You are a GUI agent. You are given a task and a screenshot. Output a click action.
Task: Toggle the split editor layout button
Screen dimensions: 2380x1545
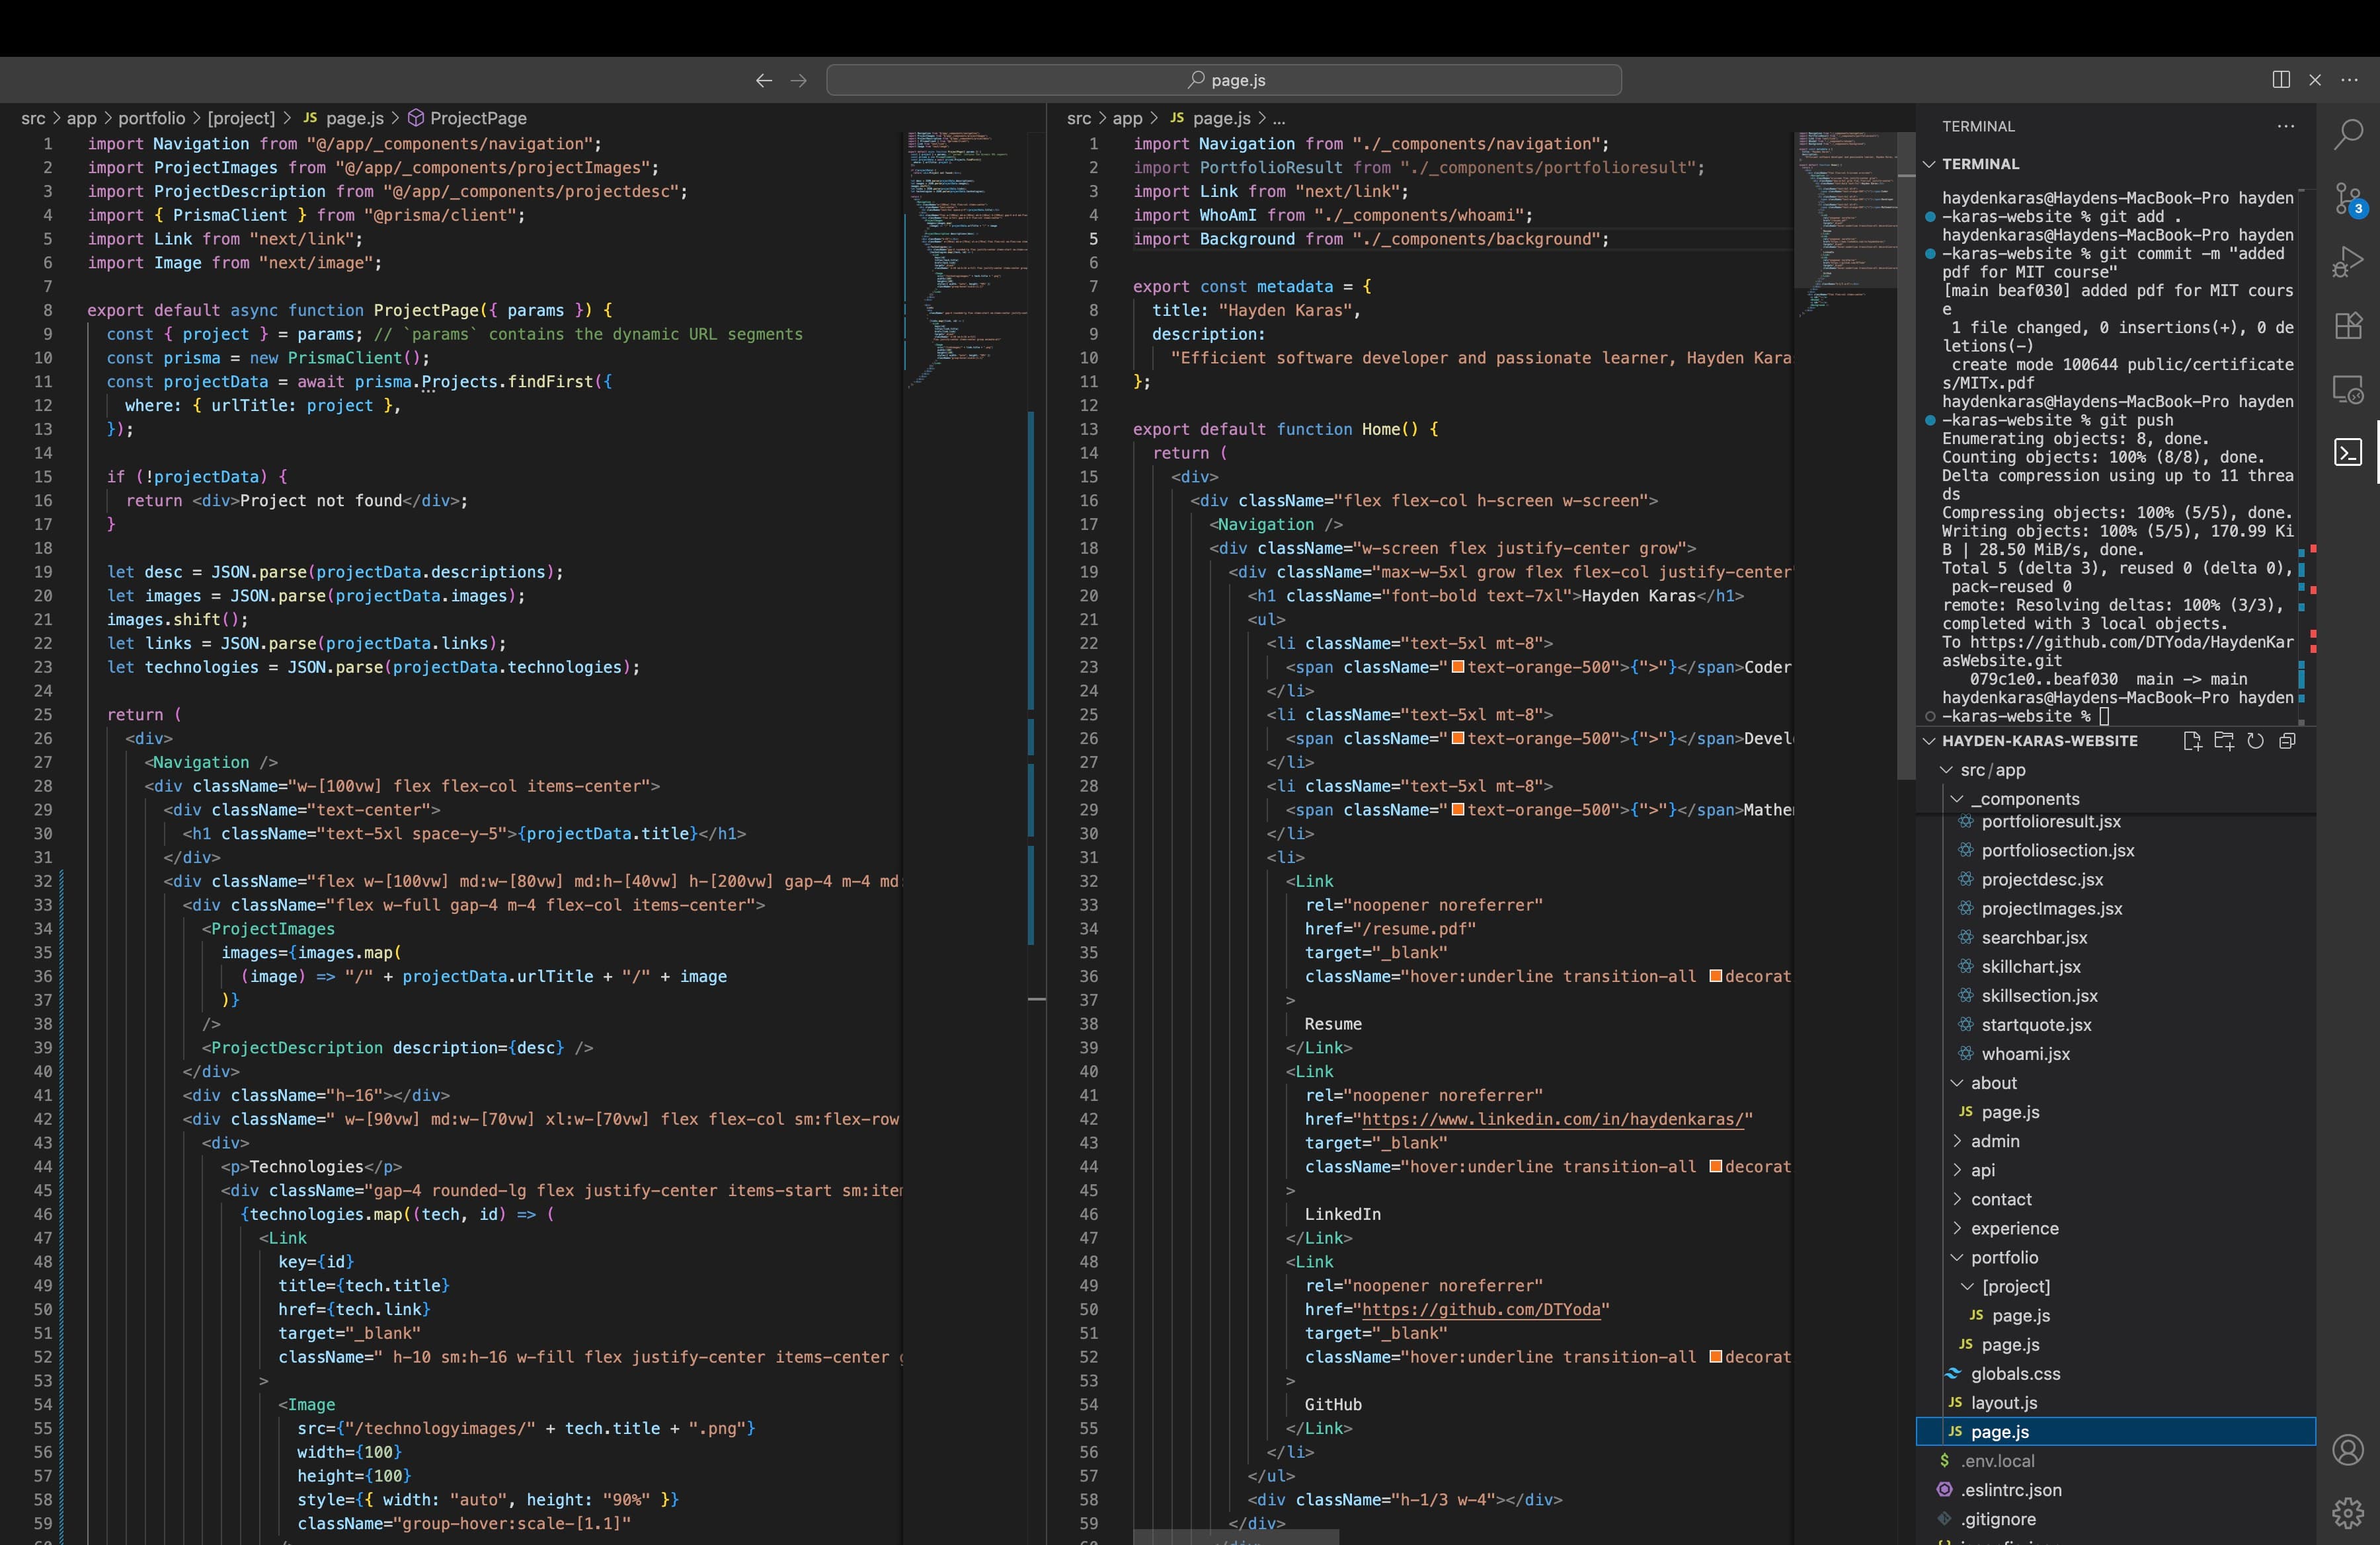tap(2281, 80)
